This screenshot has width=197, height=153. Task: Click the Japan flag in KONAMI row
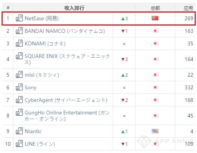155,43
